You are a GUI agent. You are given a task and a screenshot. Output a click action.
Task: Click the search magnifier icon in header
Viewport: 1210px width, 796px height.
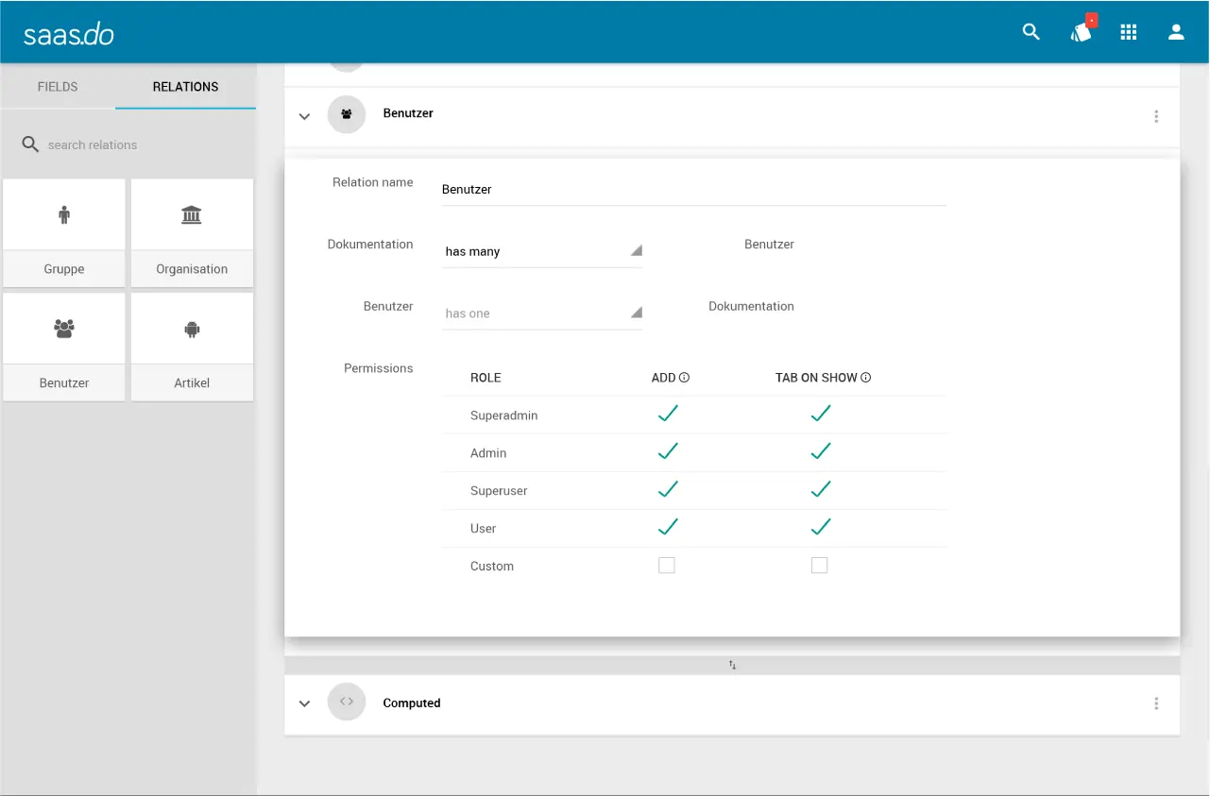(1031, 32)
